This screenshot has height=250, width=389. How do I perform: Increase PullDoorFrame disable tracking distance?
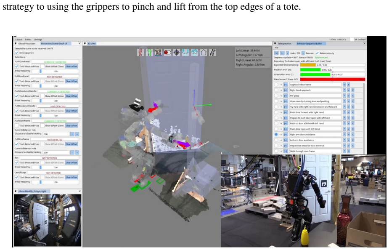(77, 152)
